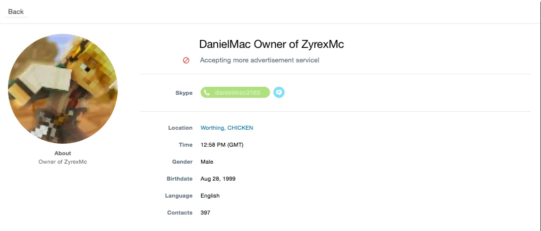Screen dimensions: 541x231
Task: Click the mood text about advertisement service
Action: pos(260,60)
